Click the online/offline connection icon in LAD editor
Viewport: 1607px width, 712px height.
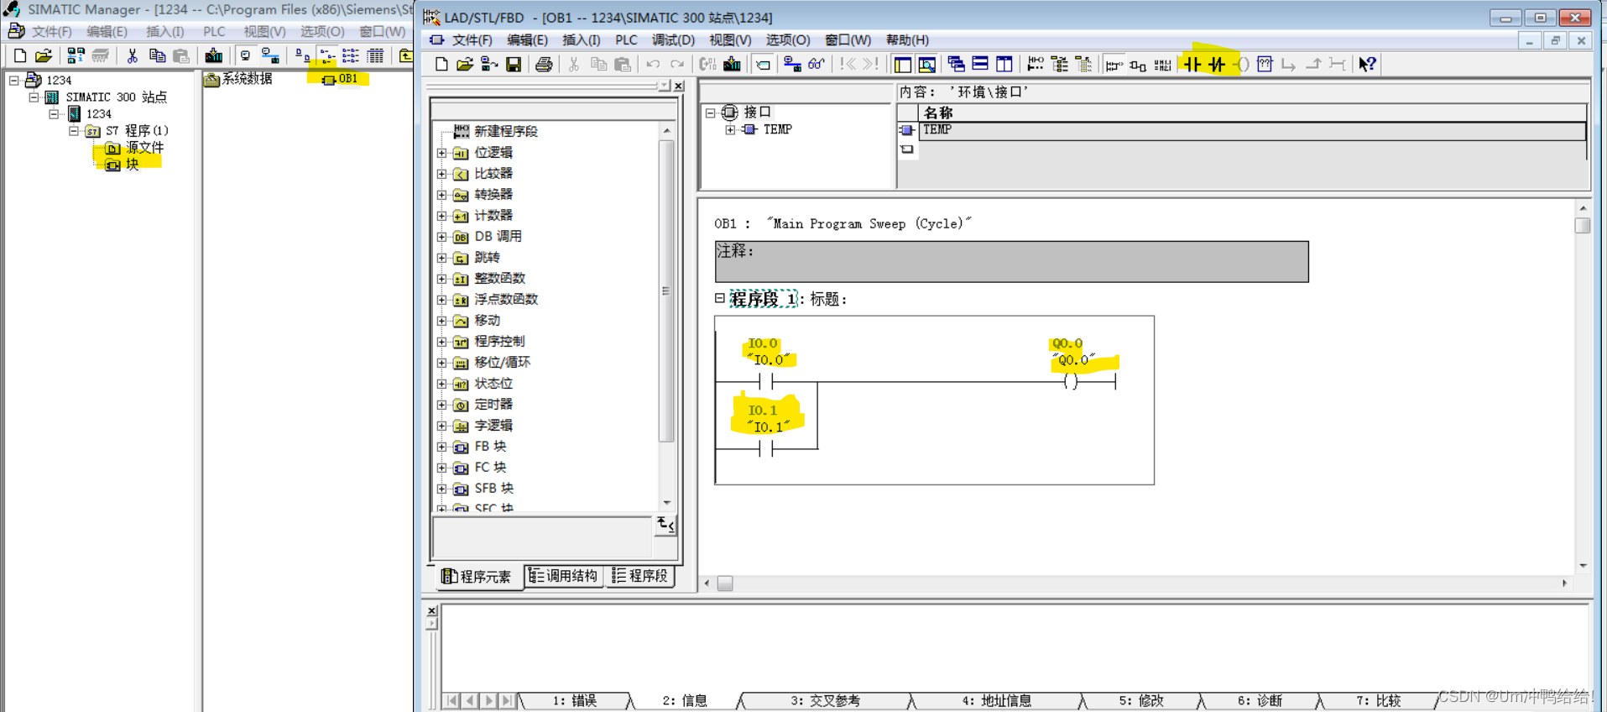[x=792, y=65]
